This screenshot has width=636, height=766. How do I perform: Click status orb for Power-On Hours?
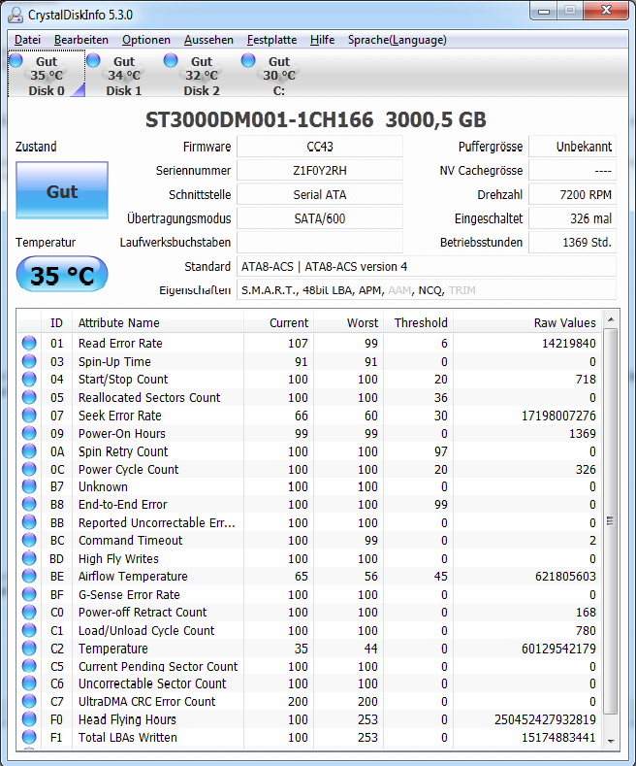point(29,433)
